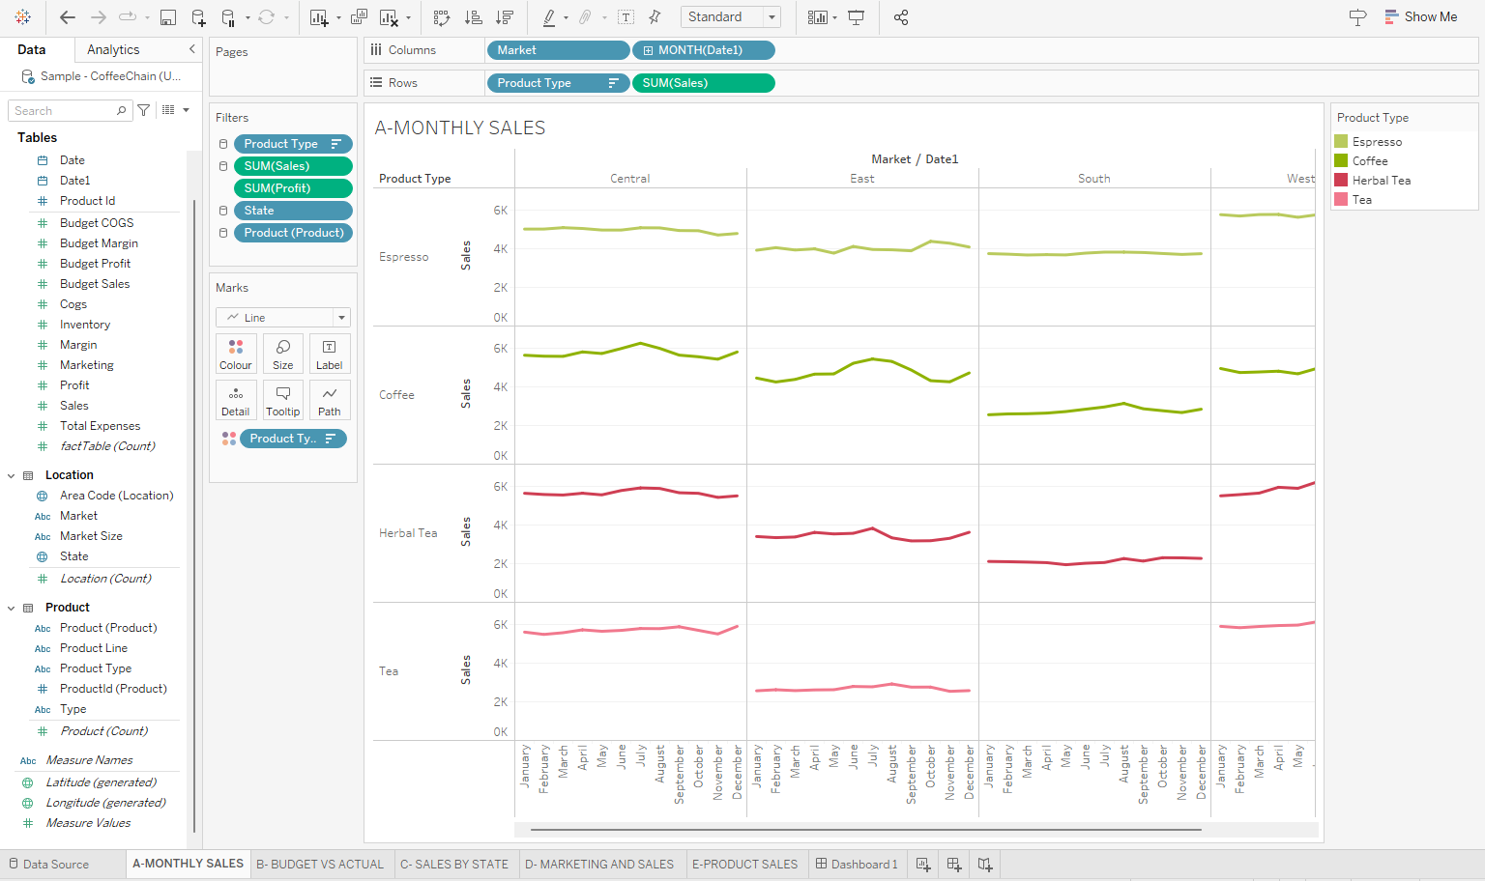Add a new data source

(198, 17)
